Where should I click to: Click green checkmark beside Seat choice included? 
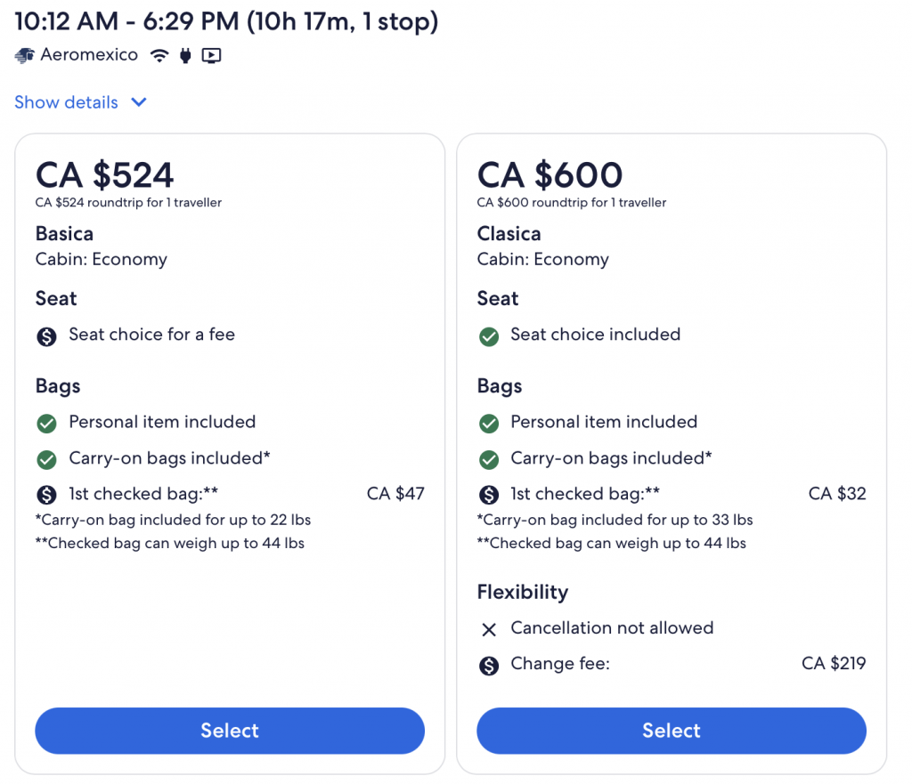coord(488,335)
